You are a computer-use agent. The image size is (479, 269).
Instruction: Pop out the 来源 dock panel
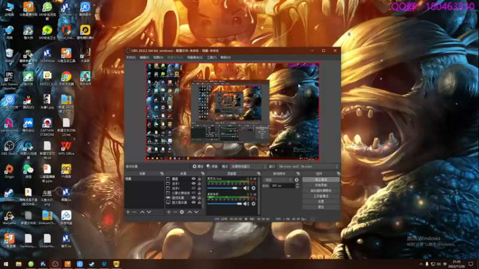pos(202,173)
